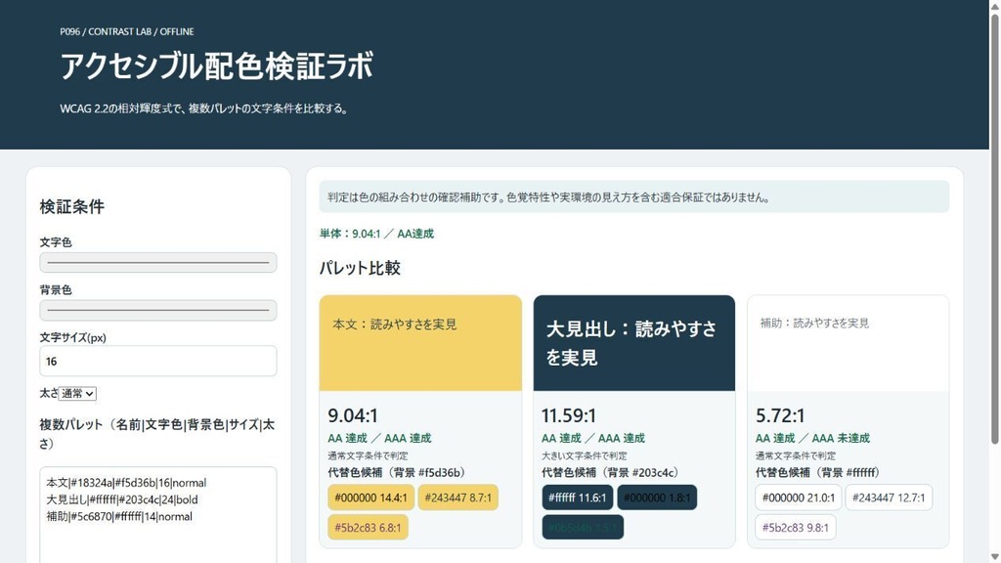Click the P096 / CONTRAST LAB / OFFLINE breadcrumb
The image size is (1001, 563).
click(127, 31)
